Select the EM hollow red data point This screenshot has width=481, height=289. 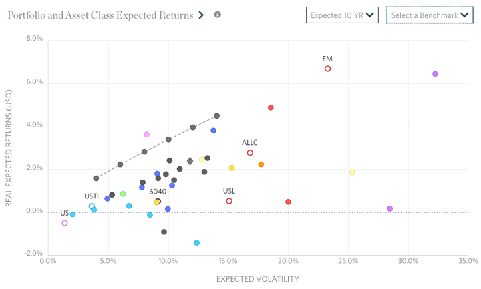[x=327, y=69]
